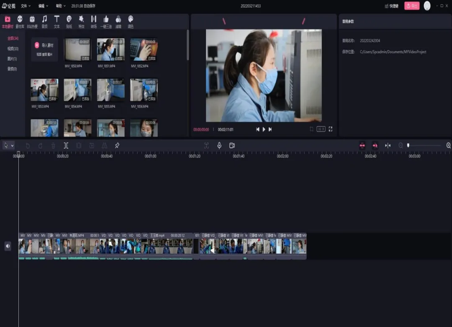This screenshot has width=452, height=327.
Task: Select the MVI_1855.MP4 thumbnail
Action: (x=110, y=90)
